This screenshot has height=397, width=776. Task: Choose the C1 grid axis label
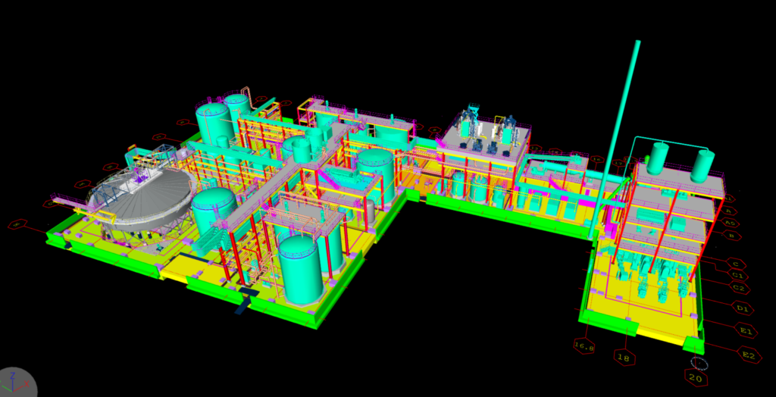click(738, 276)
